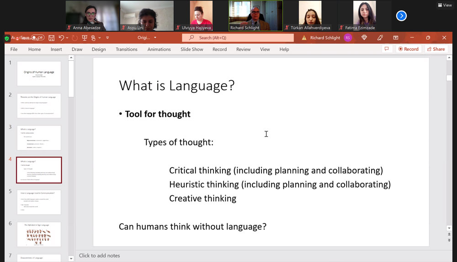The image size is (457, 262).
Task: Click the Start From Beginning presentation icon
Action: 84,38
